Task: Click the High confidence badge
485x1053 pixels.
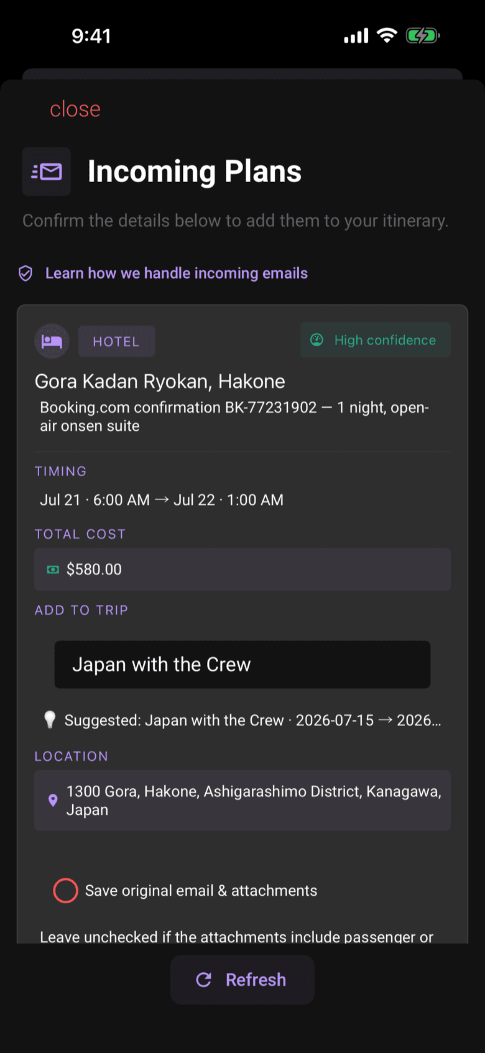Action: pos(376,340)
